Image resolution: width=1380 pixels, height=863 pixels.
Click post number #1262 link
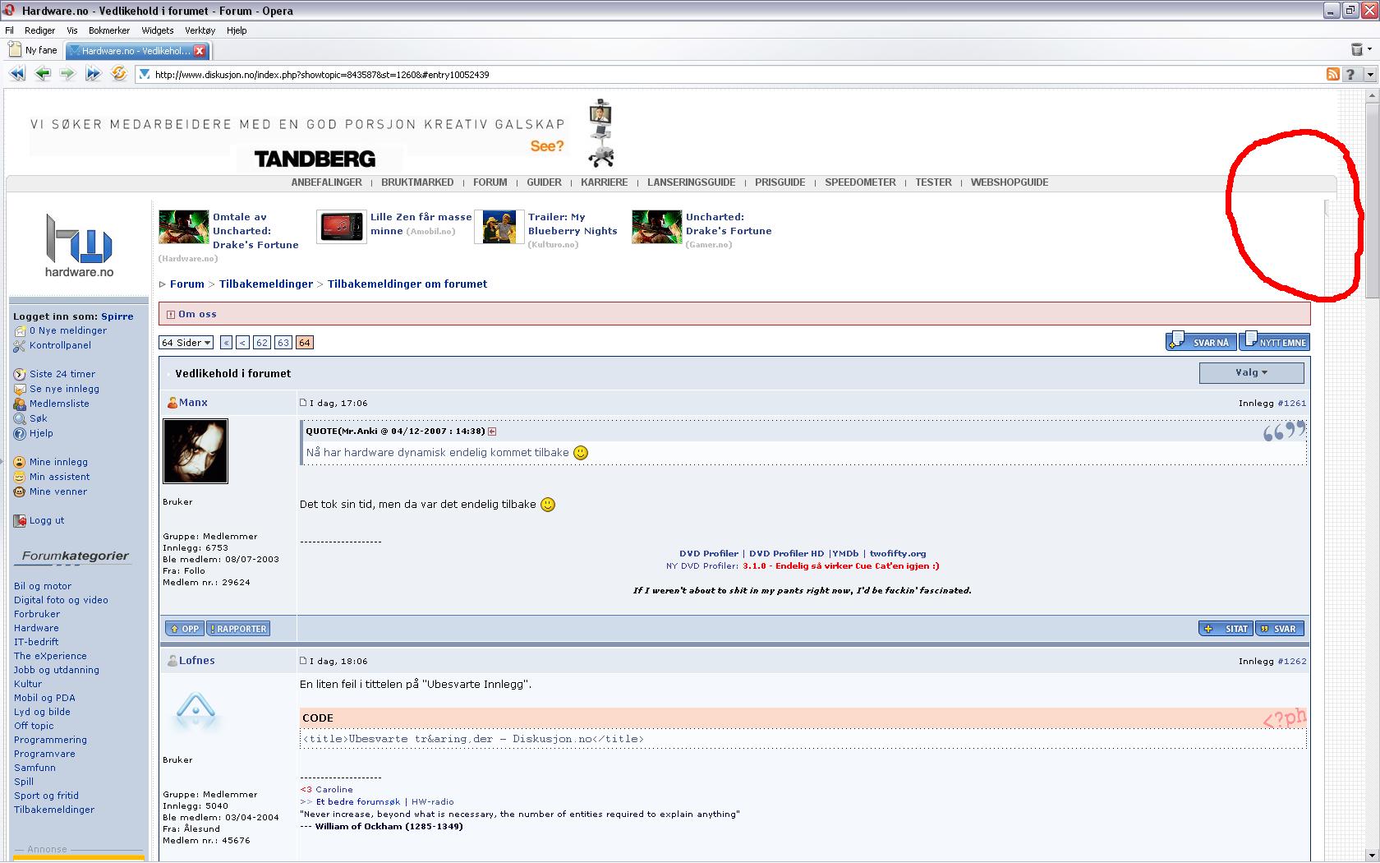coord(1291,661)
